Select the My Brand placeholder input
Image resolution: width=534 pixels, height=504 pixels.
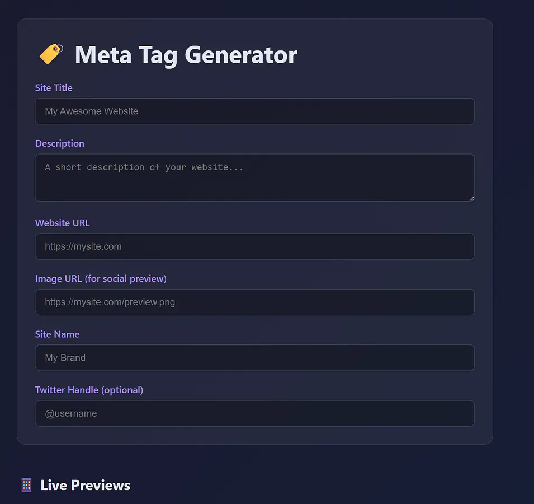pyautogui.click(x=254, y=357)
